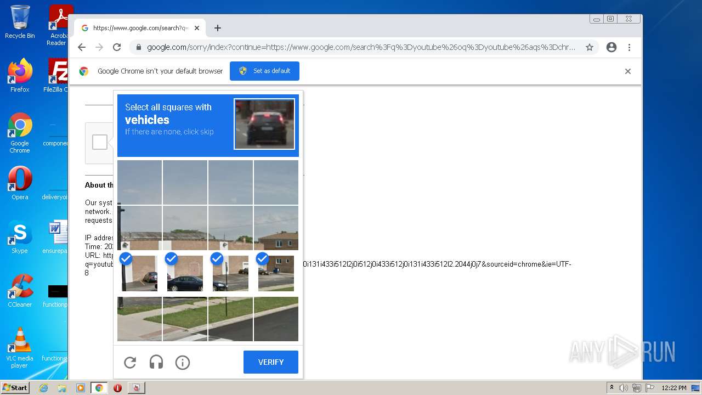Open Action Center flag tray icon
This screenshot has width=702, height=395.
pyautogui.click(x=650, y=388)
